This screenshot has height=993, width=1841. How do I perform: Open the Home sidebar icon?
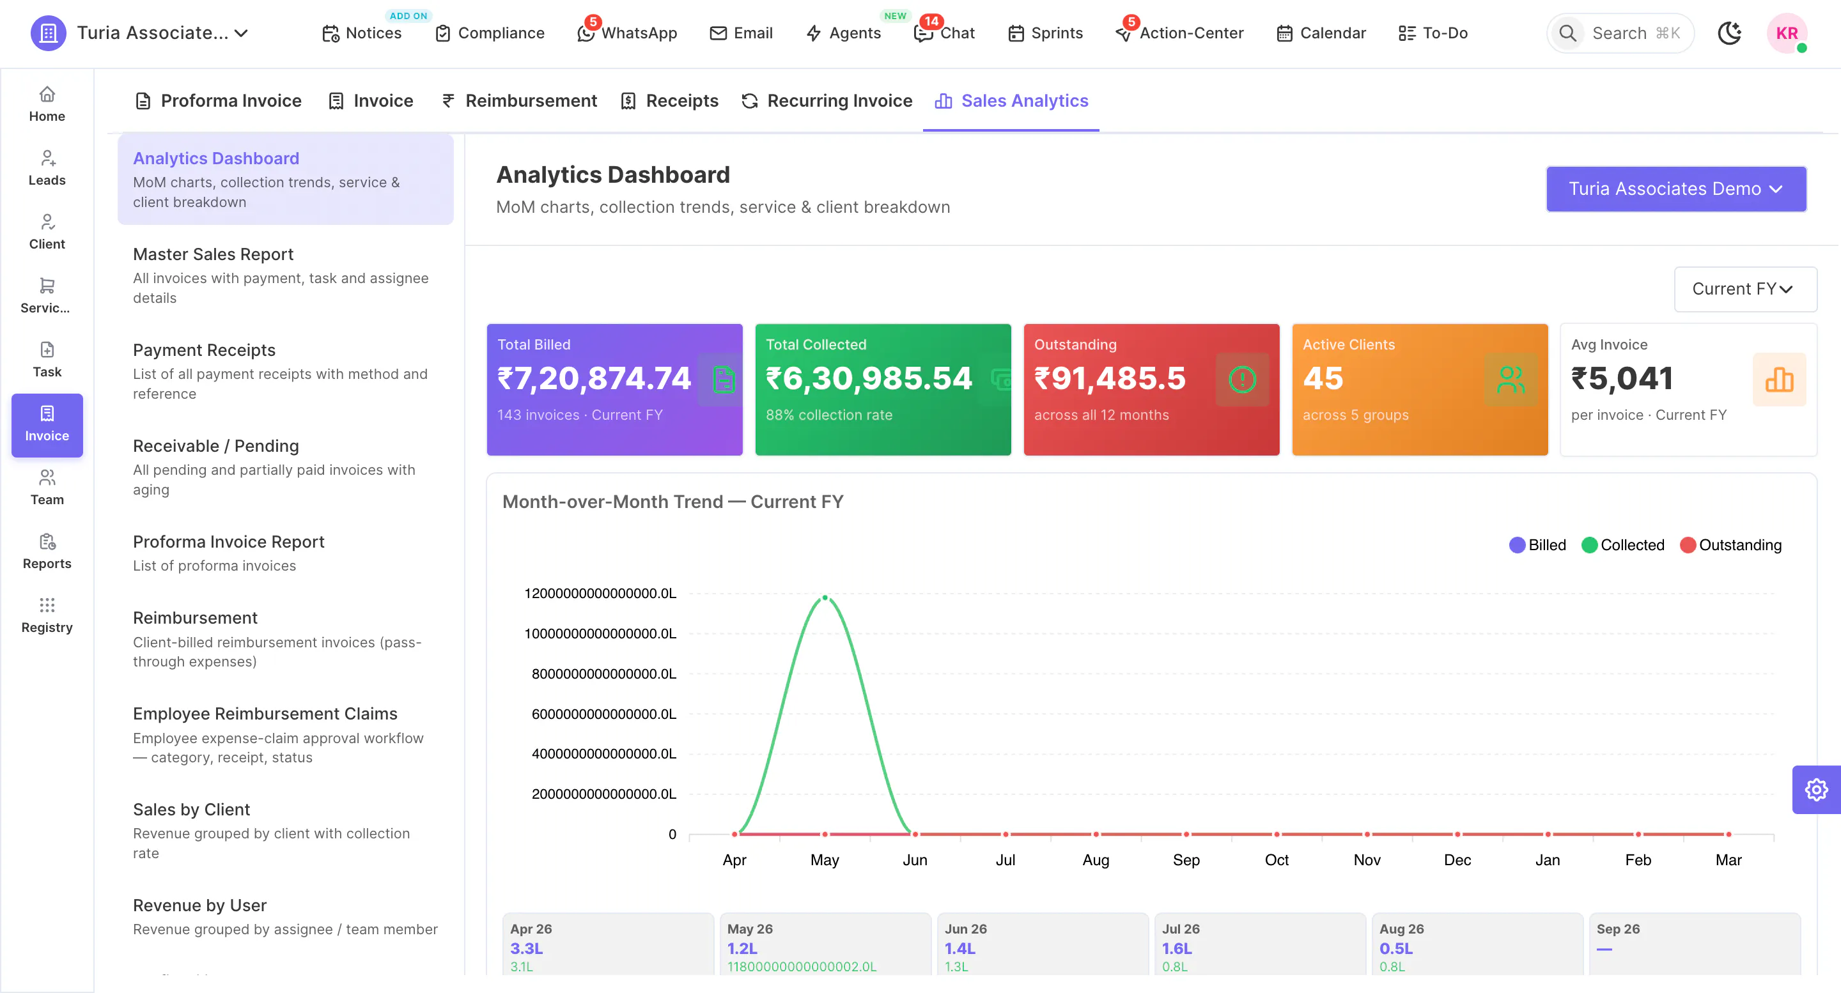coord(47,104)
